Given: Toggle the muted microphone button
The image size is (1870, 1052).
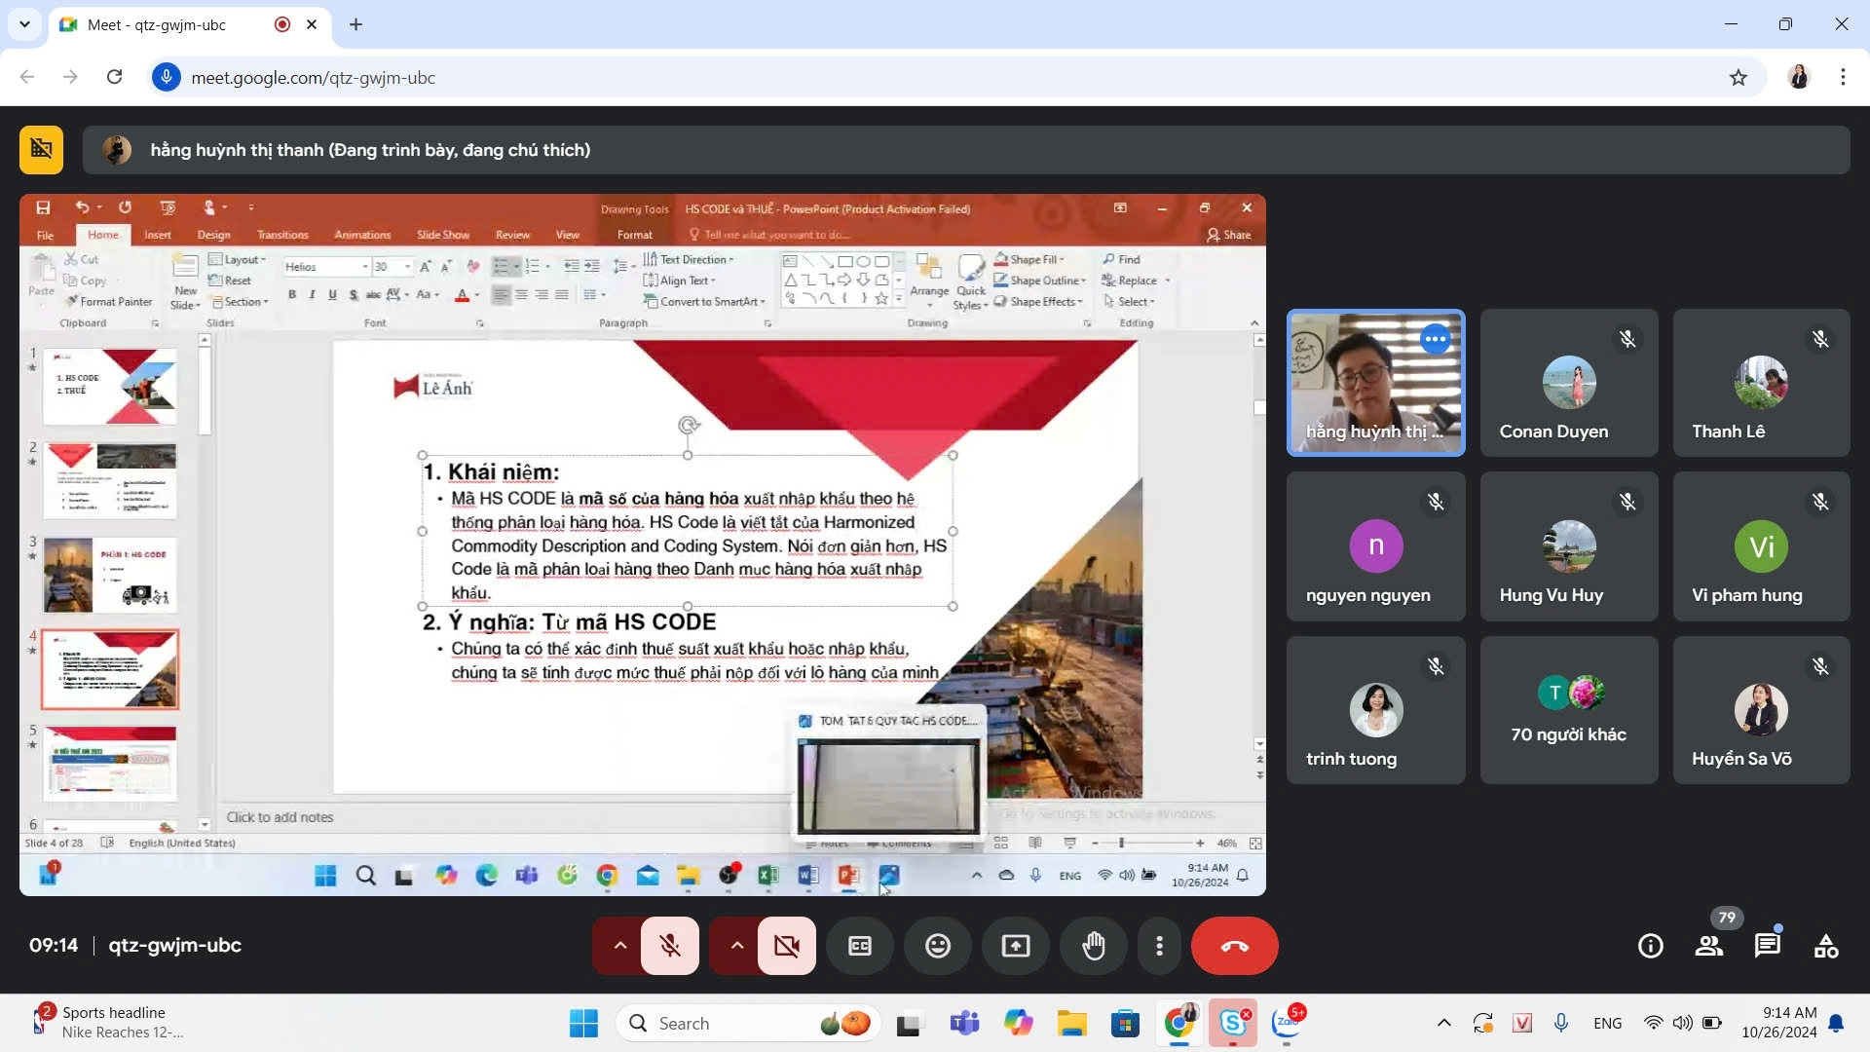Looking at the screenshot, I should point(670,946).
